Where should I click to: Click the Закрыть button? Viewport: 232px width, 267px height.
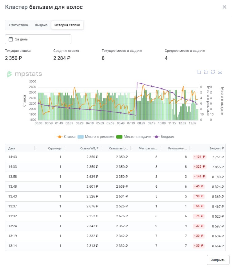coord(218,260)
